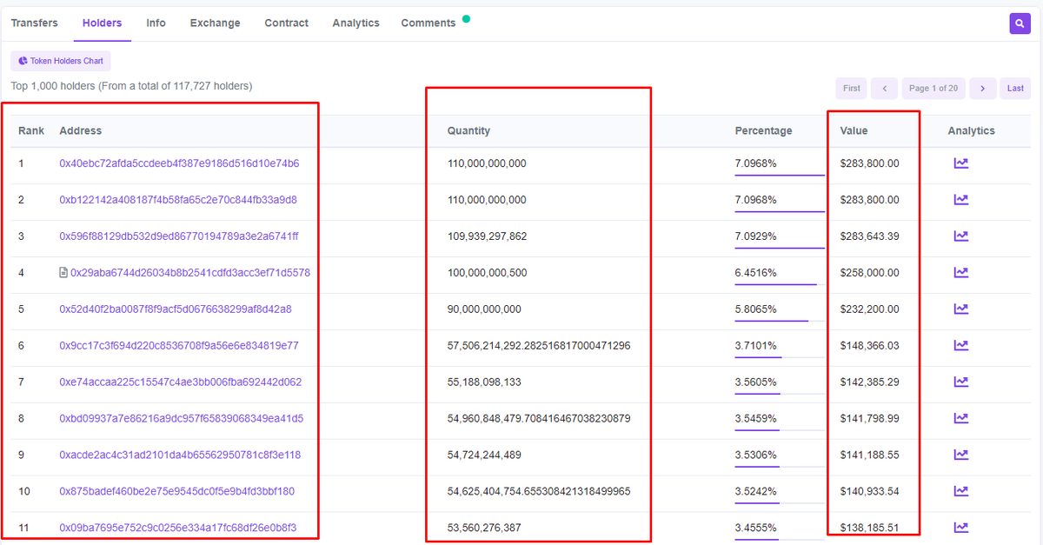
Task: Open analytics chart for rank 1 holder
Action: click(960, 163)
